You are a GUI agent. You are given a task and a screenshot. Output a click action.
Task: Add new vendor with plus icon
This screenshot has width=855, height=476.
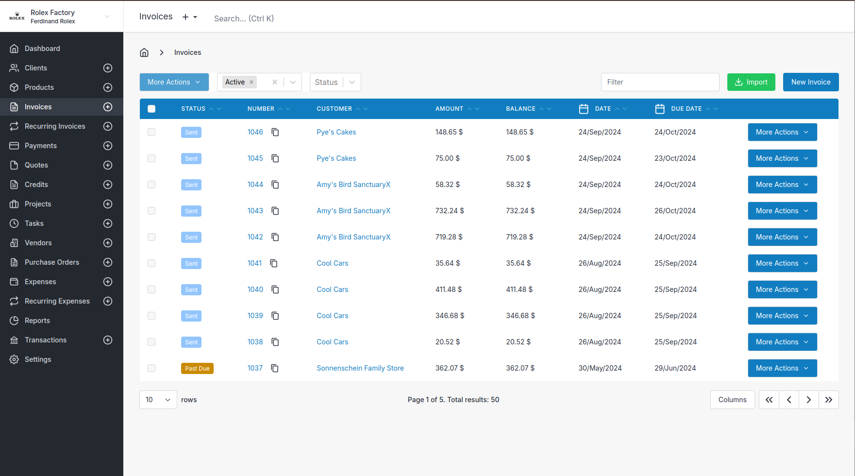108,243
